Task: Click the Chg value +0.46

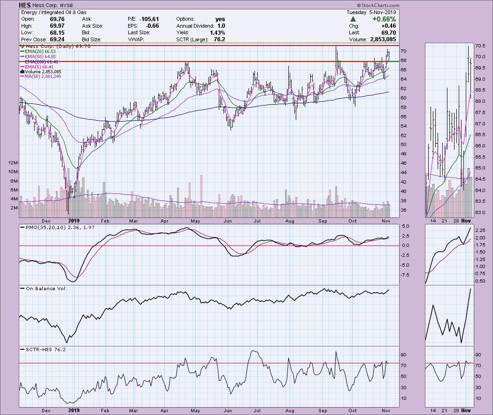Action: [x=389, y=26]
